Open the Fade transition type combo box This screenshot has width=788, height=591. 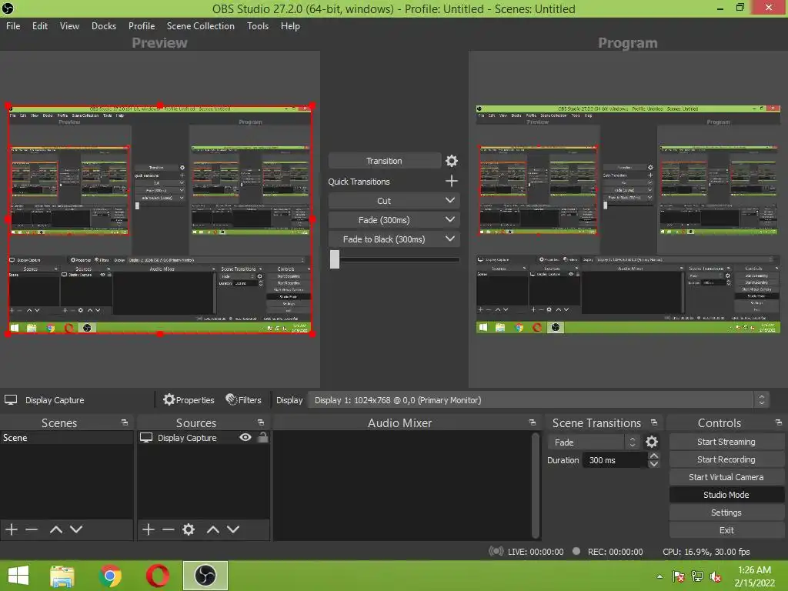click(594, 442)
